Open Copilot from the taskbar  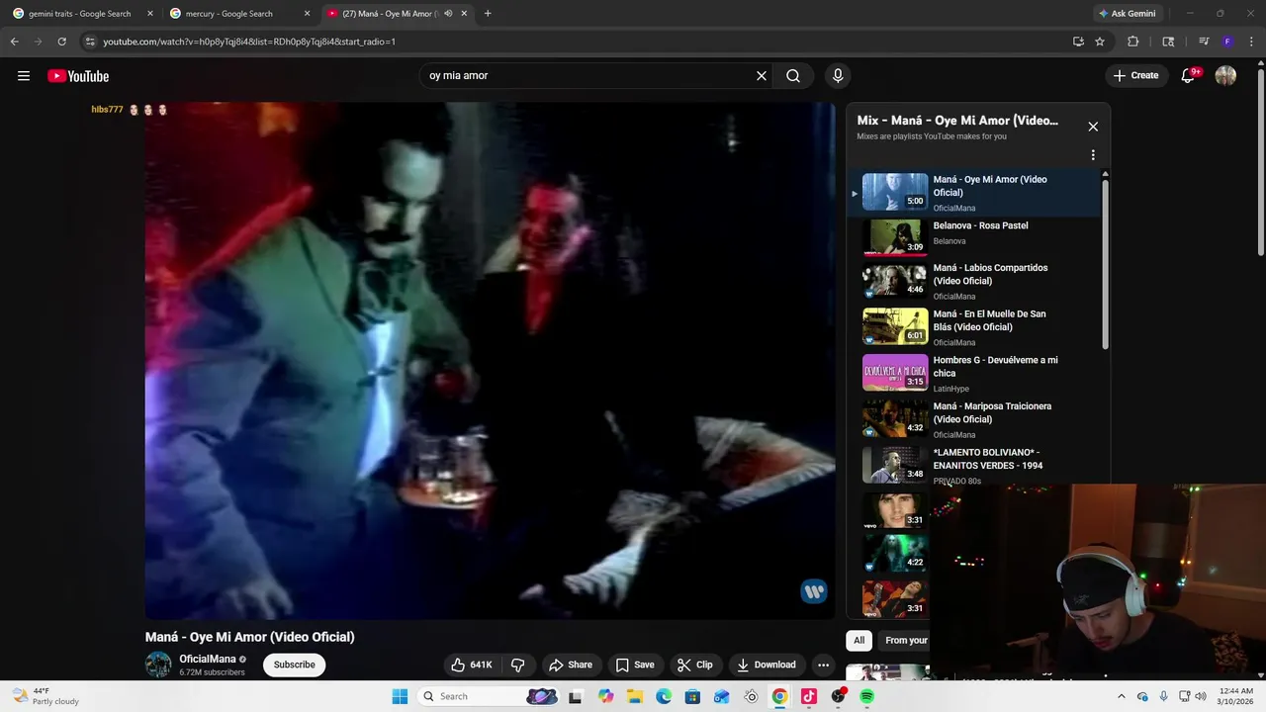605,696
